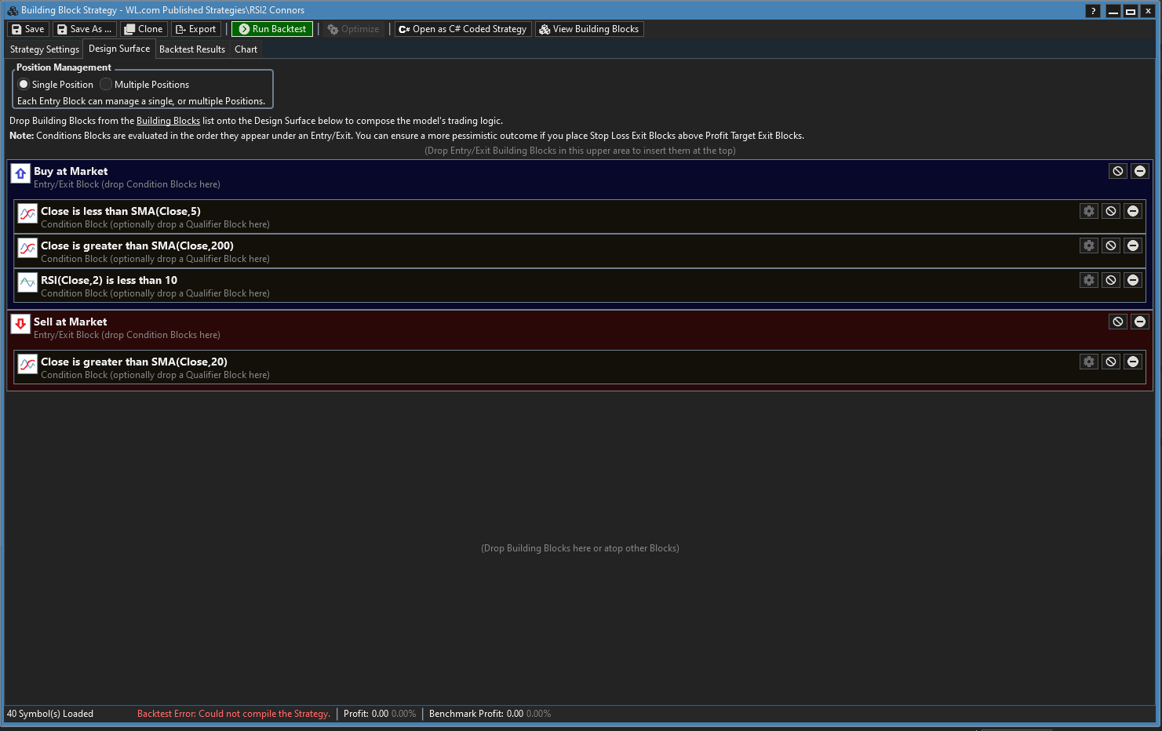
Task: Follow the Building Blocks link
Action: click(x=168, y=121)
